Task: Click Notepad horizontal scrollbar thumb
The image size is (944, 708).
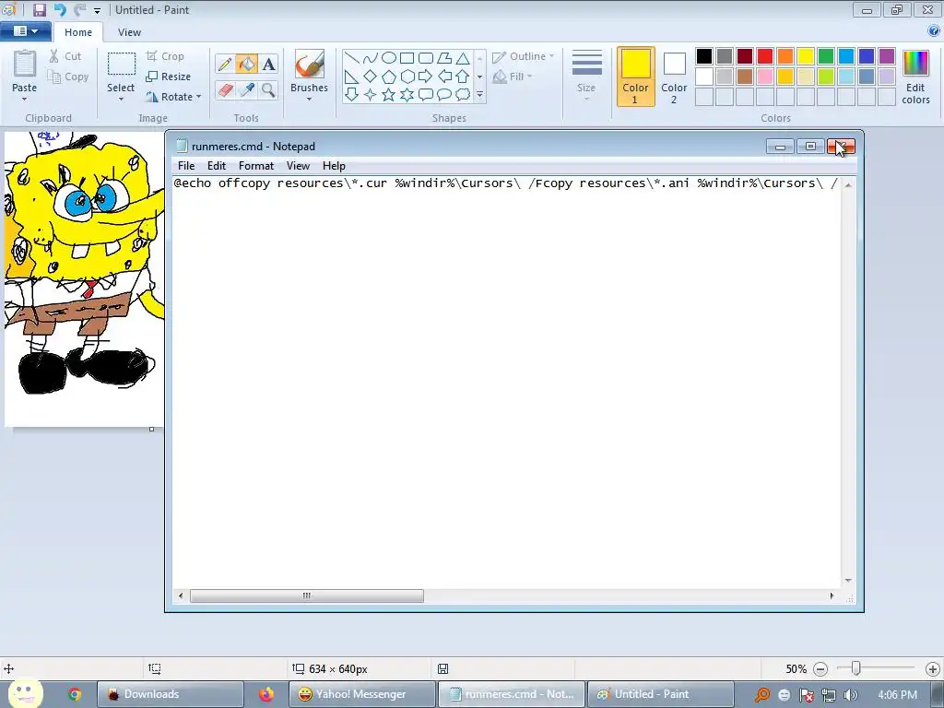Action: 306,596
